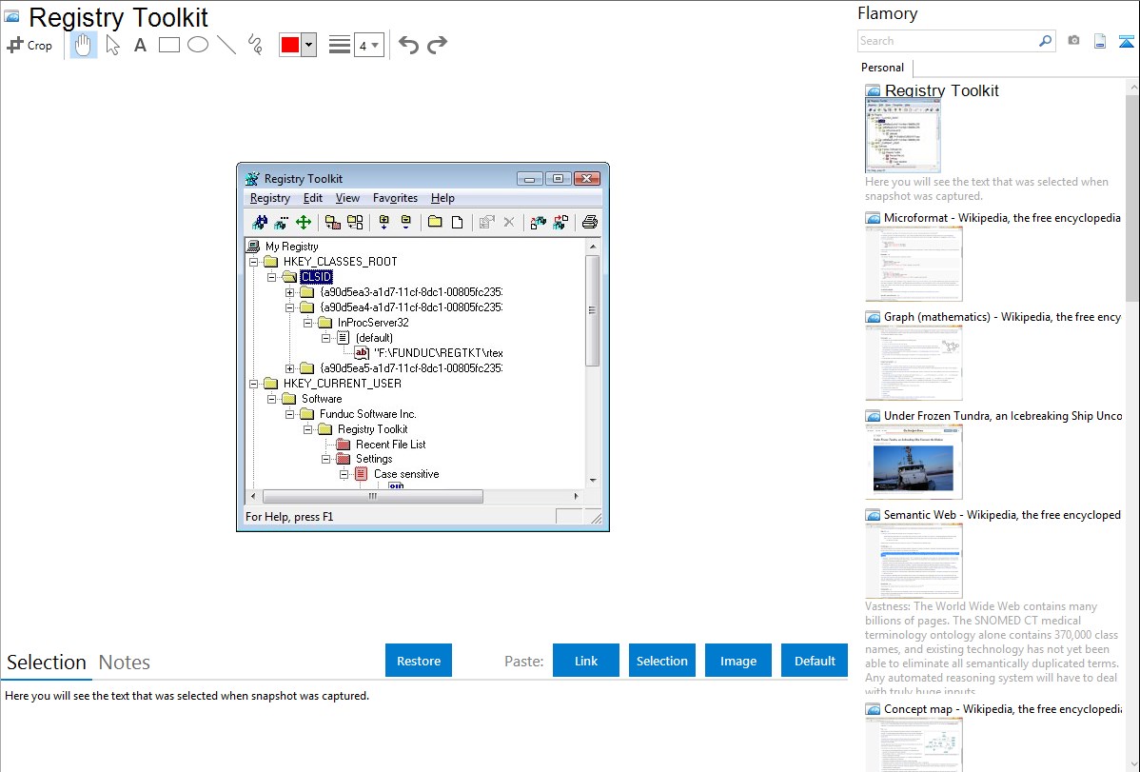
Task: Open the Registry Toolkit snapshot thumbnail
Action: tap(903, 136)
